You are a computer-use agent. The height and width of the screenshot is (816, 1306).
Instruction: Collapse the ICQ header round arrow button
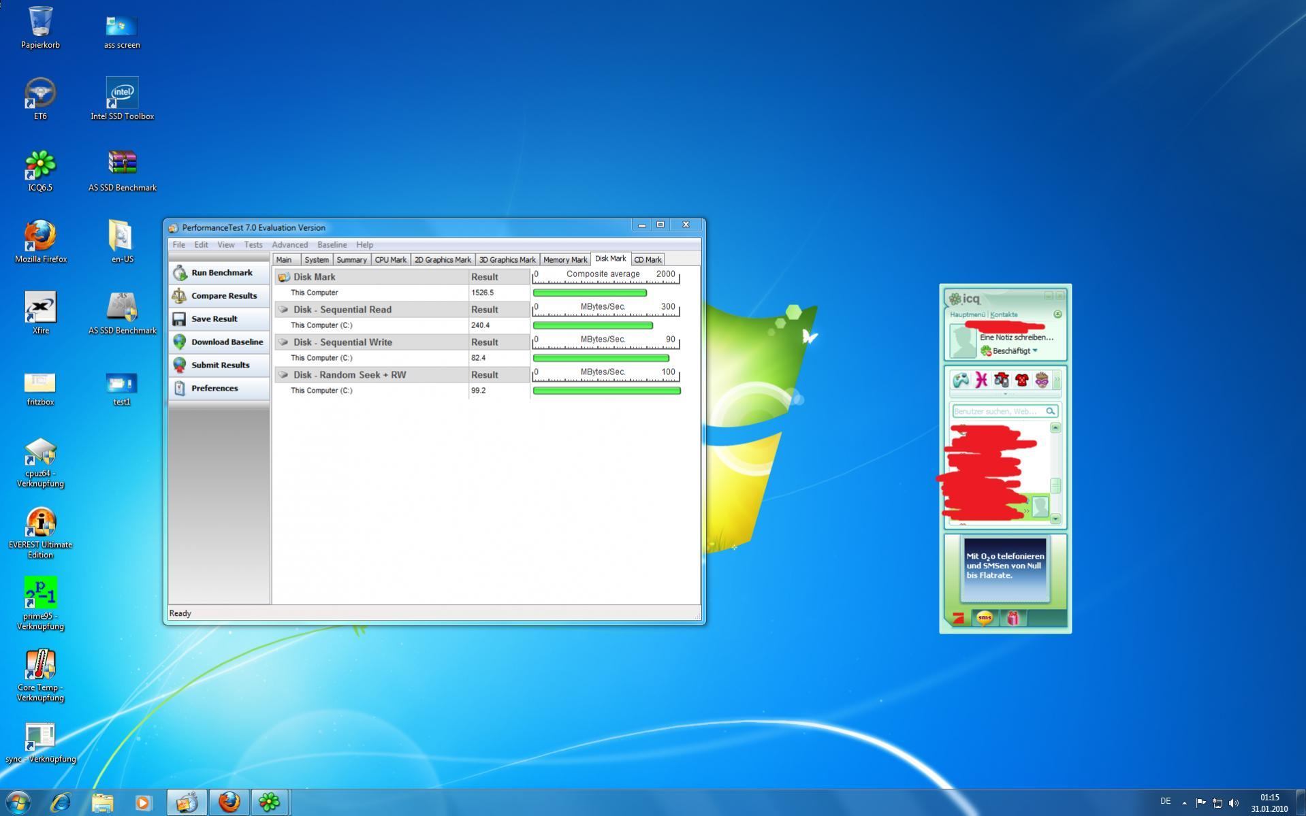[1057, 314]
